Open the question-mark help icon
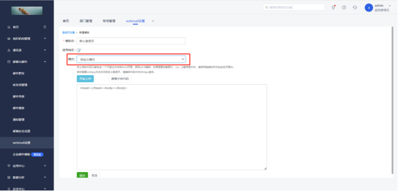Viewport: 398px width, 191px height. pyautogui.click(x=344, y=7)
